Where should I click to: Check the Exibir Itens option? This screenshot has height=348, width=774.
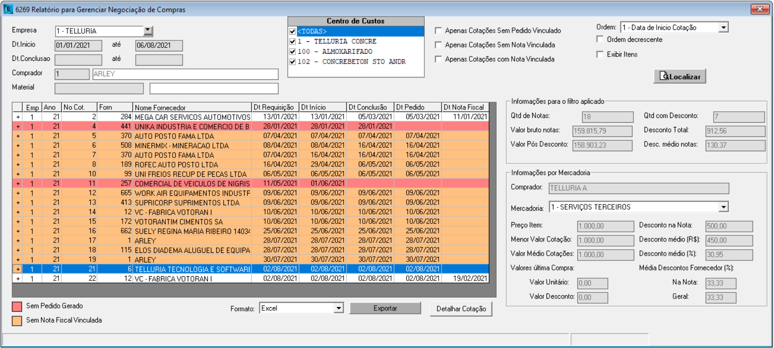(600, 54)
